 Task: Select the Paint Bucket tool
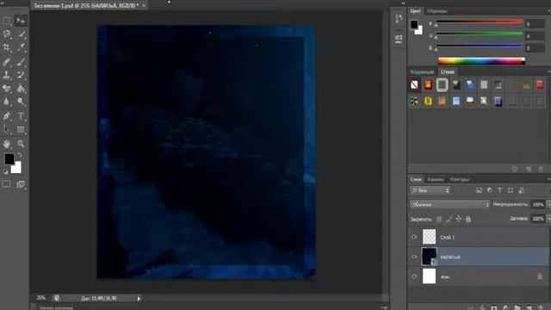click(21, 88)
